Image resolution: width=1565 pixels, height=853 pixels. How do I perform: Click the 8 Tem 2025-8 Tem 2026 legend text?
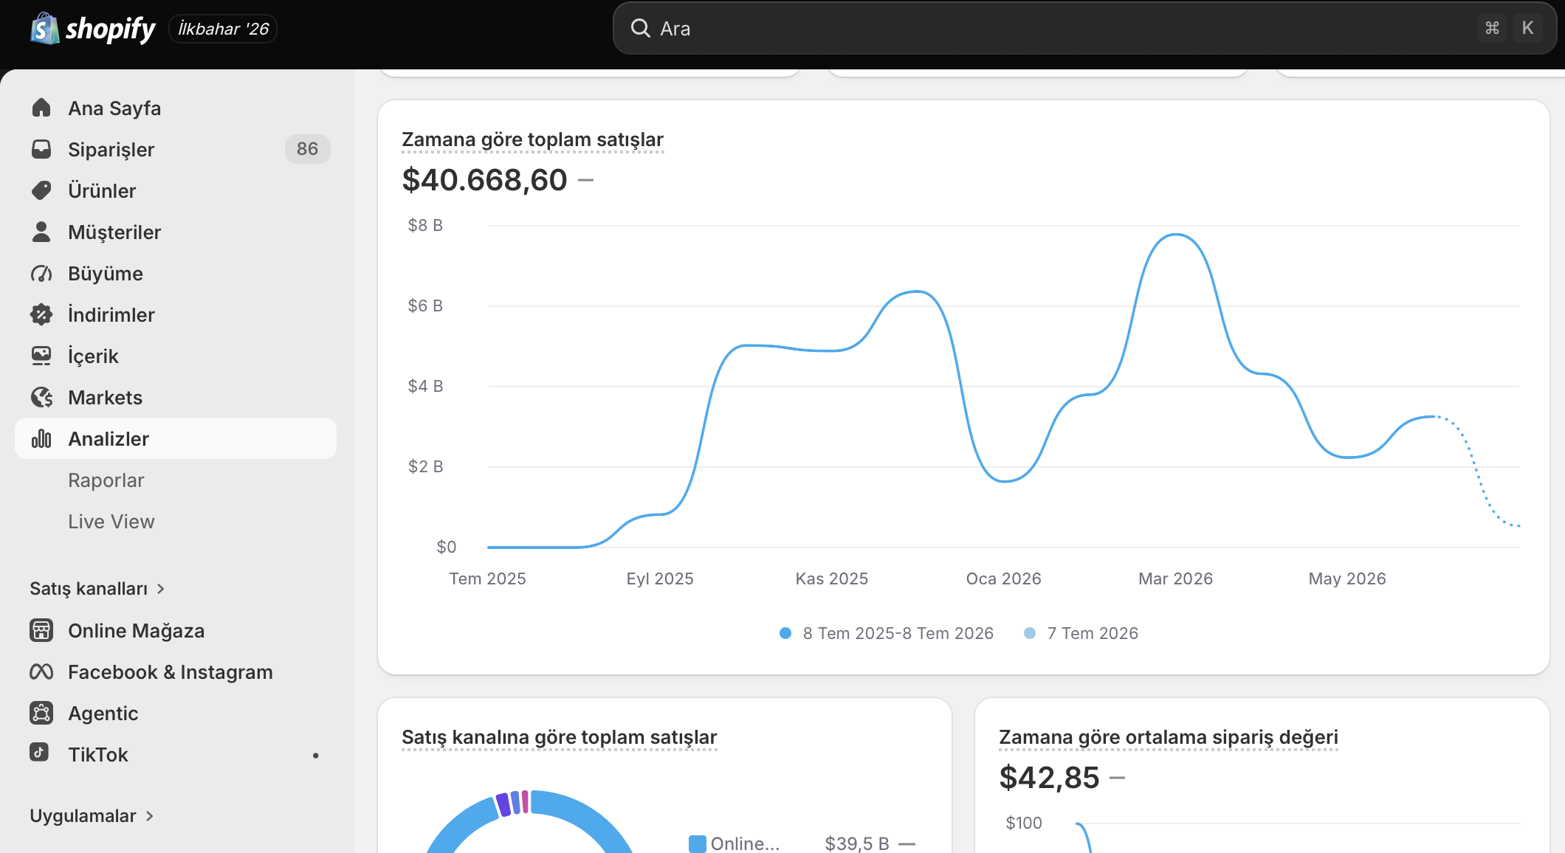point(898,633)
